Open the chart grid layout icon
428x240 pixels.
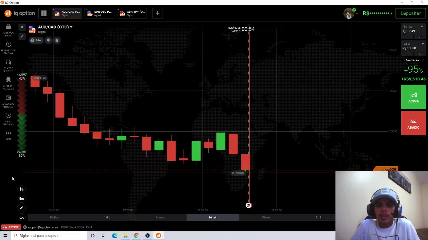(44, 13)
